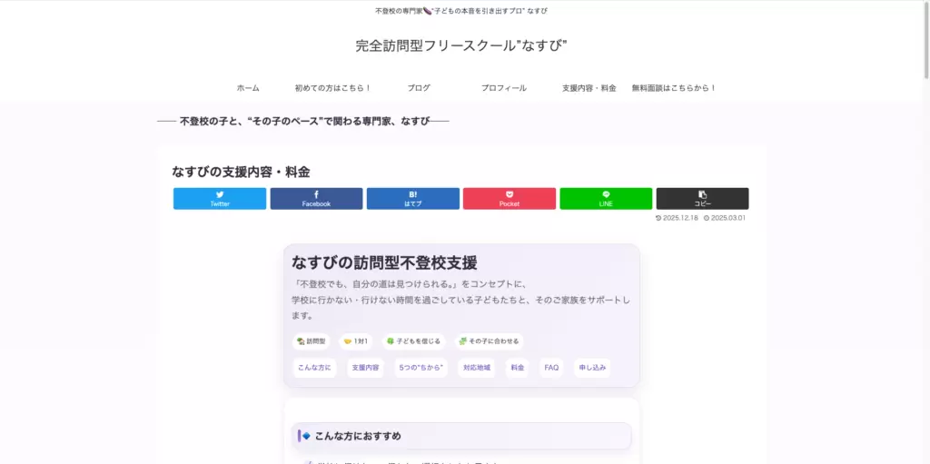
Task: Jump to the 5つの"ちから" section
Action: pos(421,368)
